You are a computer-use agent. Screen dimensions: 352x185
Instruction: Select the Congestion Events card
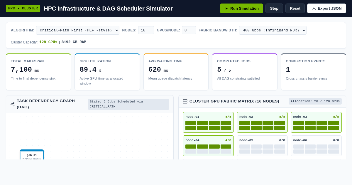click(x=314, y=72)
